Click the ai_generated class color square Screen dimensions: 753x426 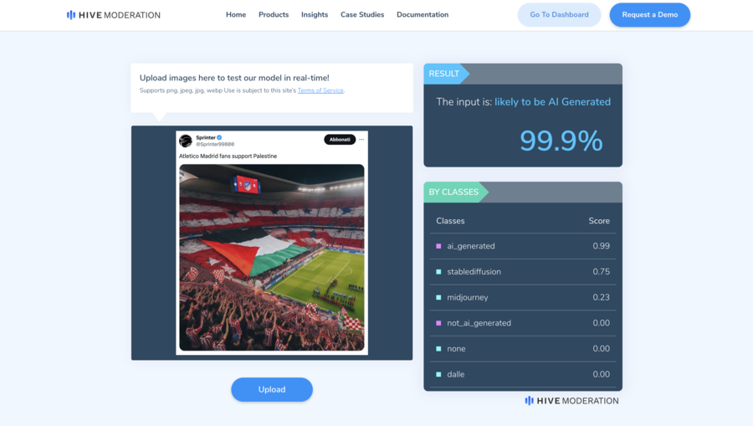[x=438, y=246]
